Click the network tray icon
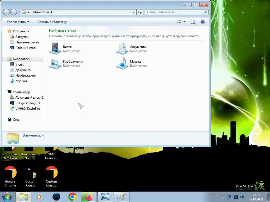This screenshot has width=270, height=202. tap(235, 197)
